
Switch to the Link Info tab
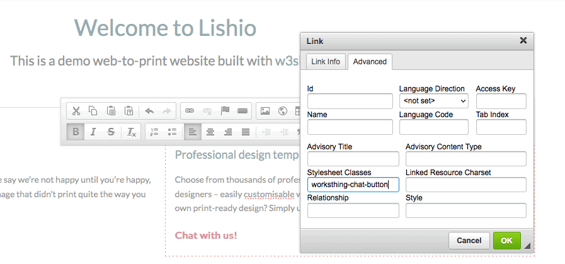pos(326,61)
